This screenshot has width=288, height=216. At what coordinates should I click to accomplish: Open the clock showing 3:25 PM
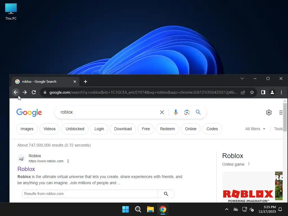point(267,209)
